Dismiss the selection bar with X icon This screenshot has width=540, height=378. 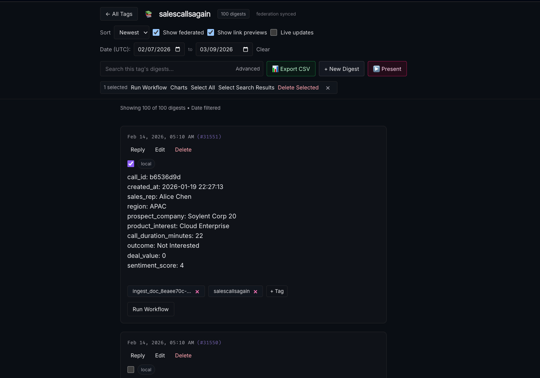click(328, 88)
